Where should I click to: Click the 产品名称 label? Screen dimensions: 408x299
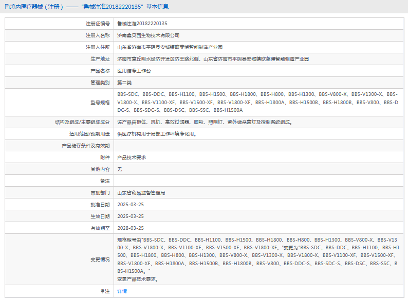tap(100, 71)
